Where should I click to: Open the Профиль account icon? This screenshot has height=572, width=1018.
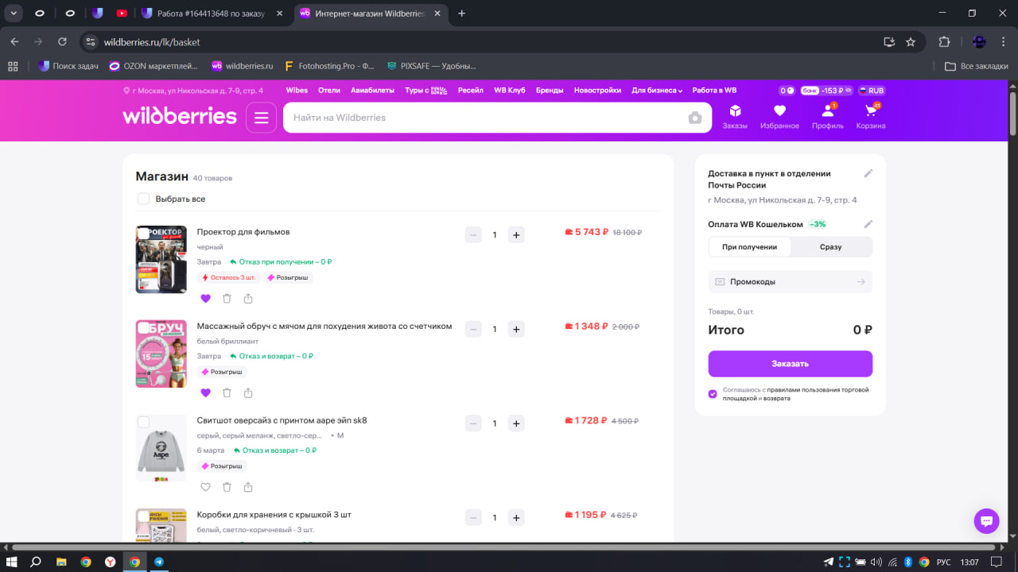(x=828, y=117)
